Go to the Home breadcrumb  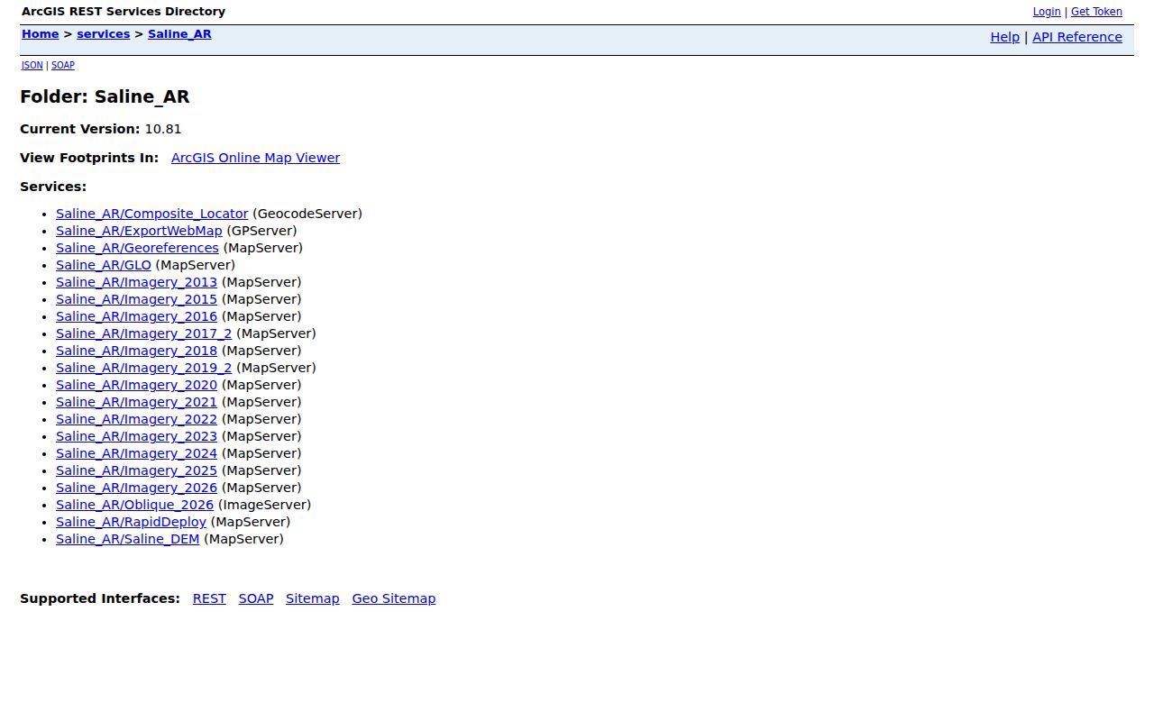pos(41,34)
